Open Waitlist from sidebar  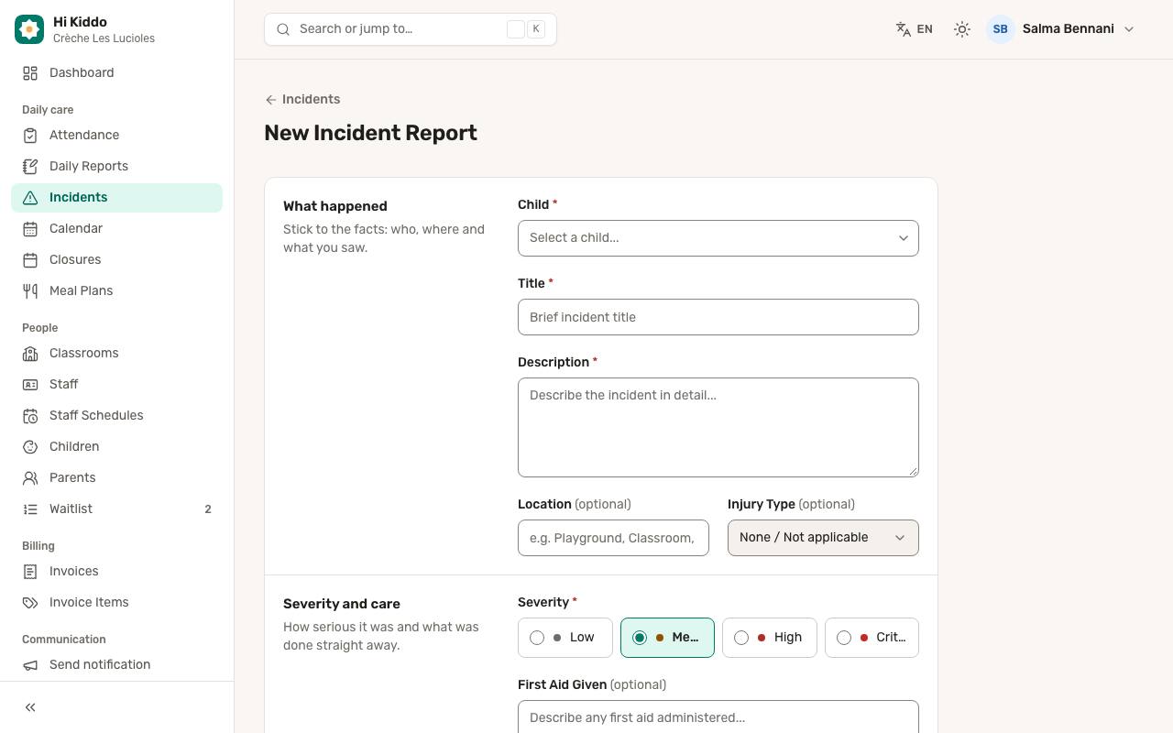(116, 509)
